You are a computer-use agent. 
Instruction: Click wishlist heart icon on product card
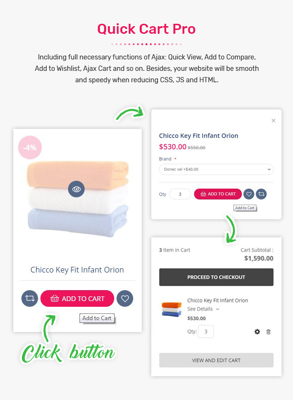[x=125, y=299]
